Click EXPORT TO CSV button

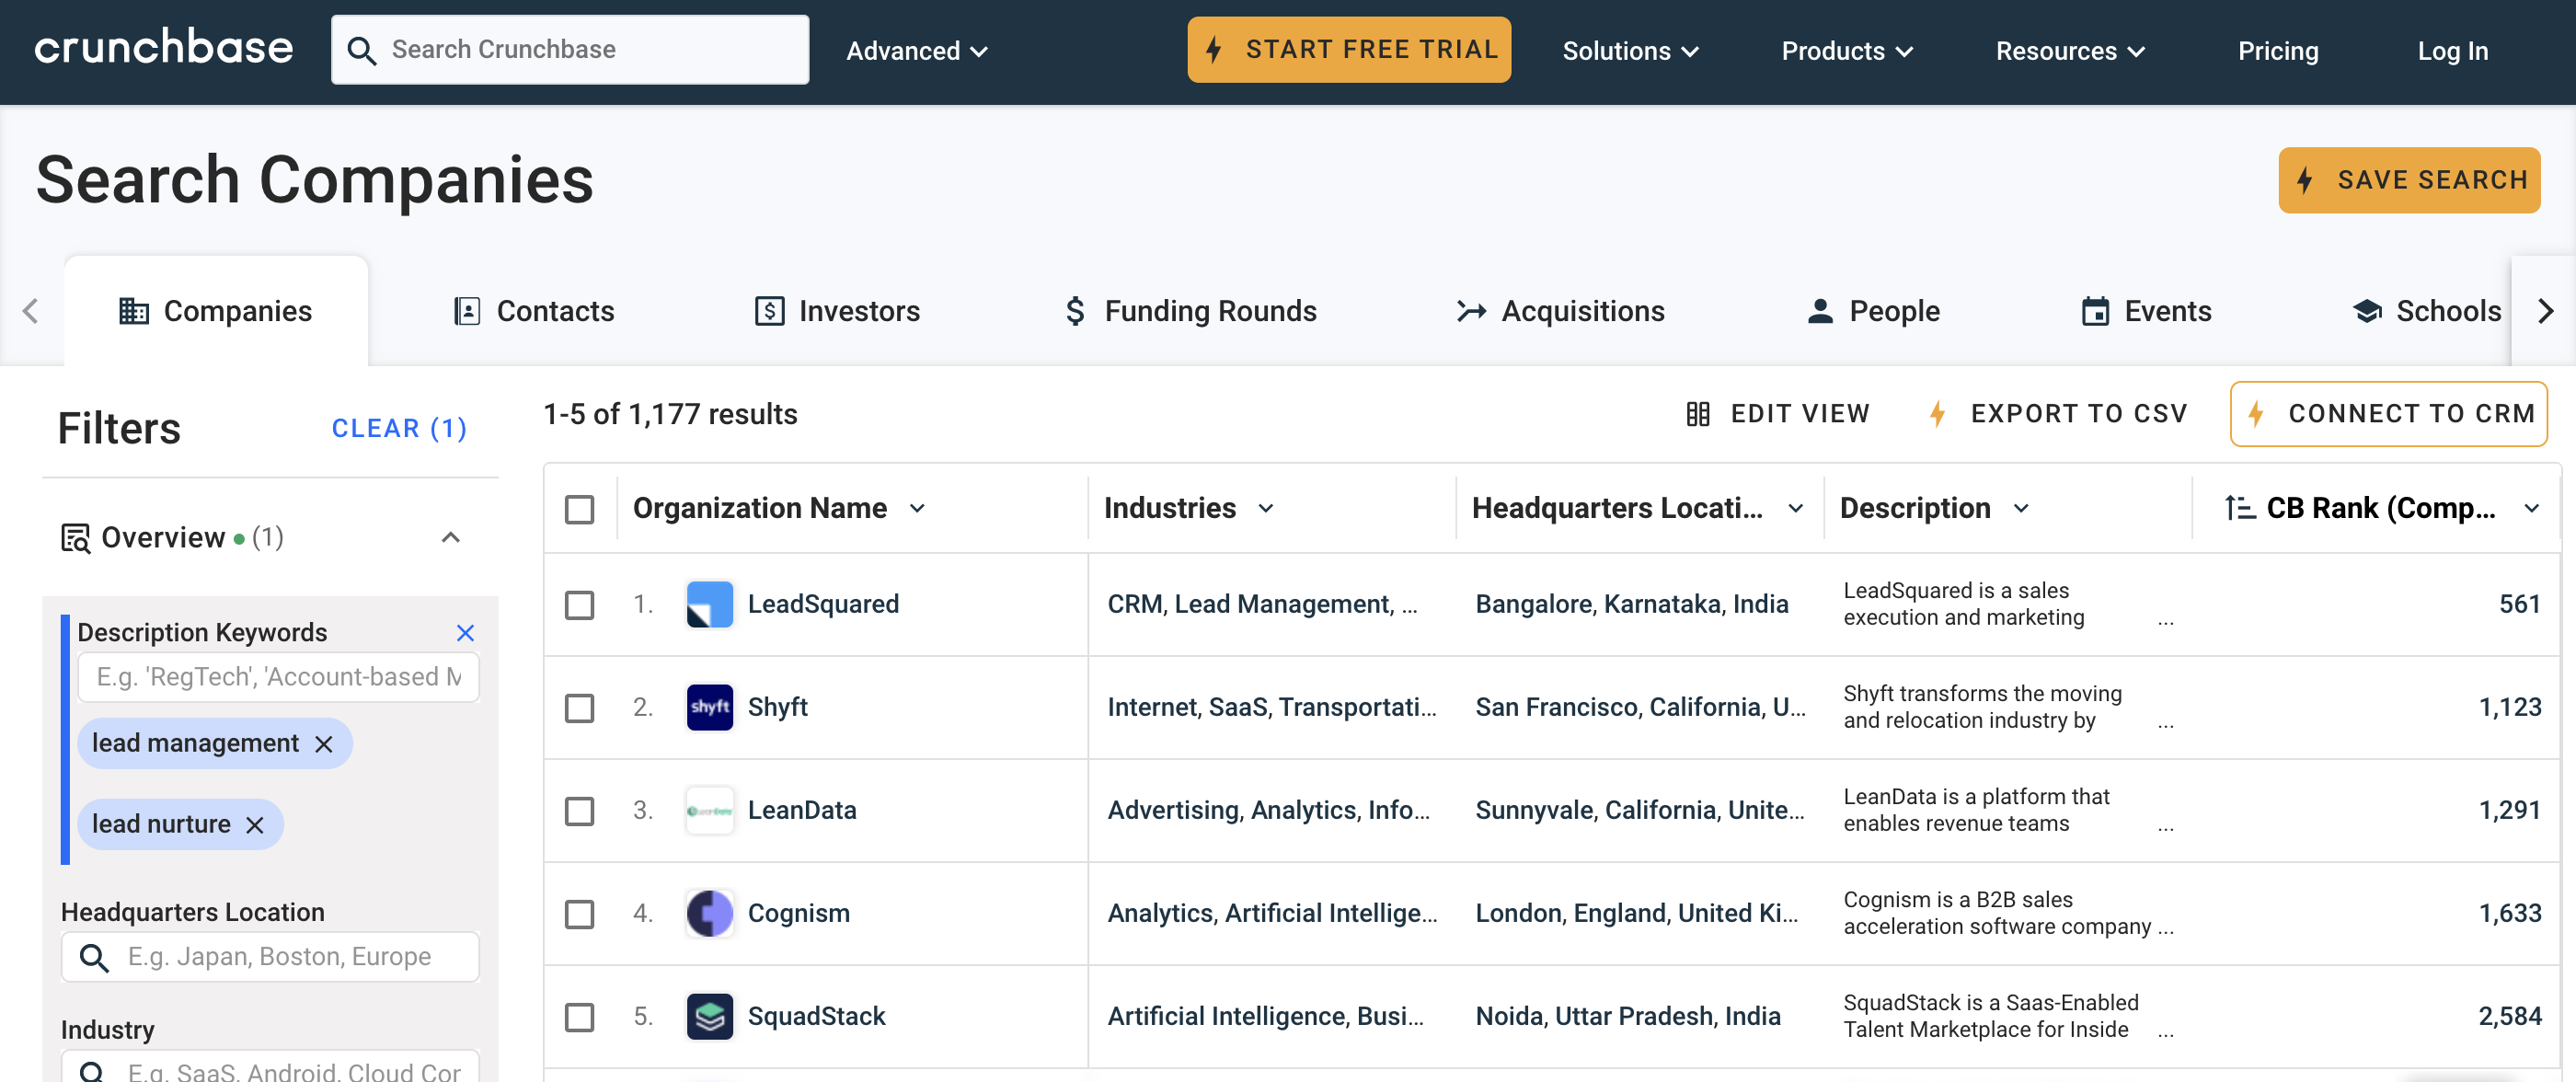pos(2058,414)
